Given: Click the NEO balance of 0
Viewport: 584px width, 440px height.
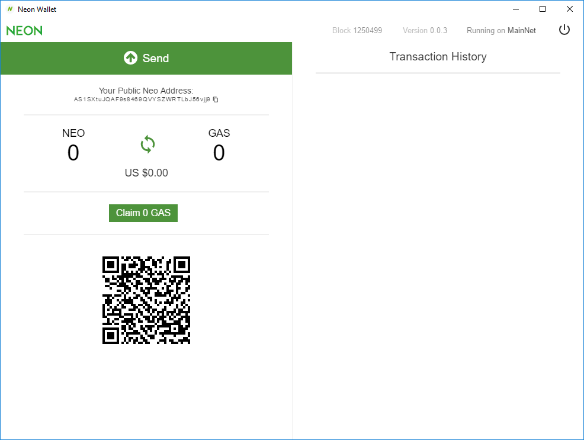Looking at the screenshot, I should point(73,153).
